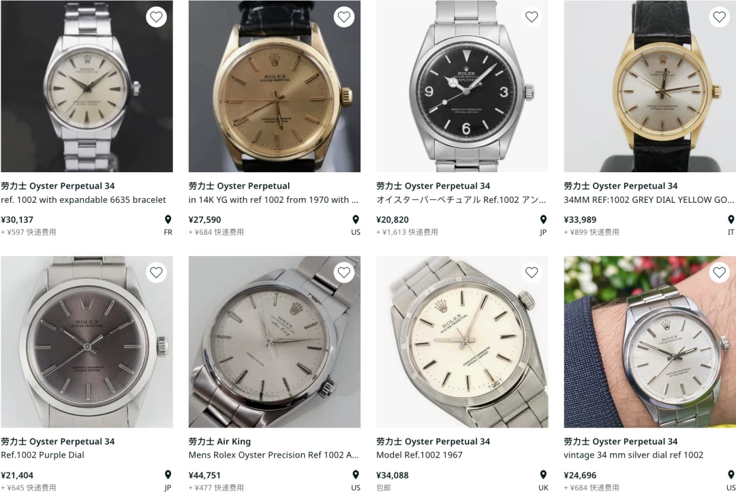Click location pin on UK ¥34,088 listing

pos(543,474)
